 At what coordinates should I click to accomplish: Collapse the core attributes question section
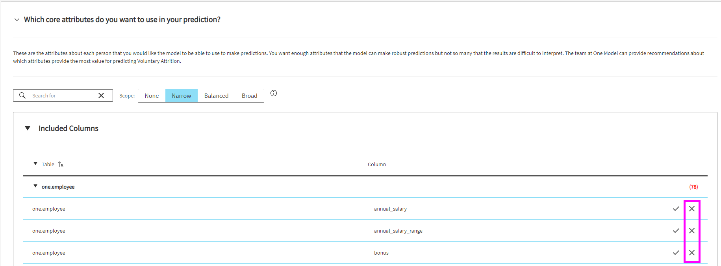pyautogui.click(x=17, y=20)
